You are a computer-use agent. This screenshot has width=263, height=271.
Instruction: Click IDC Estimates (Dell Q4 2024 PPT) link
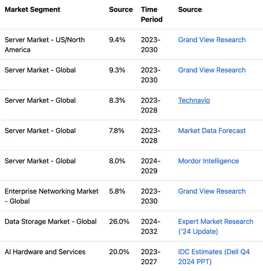click(x=214, y=257)
